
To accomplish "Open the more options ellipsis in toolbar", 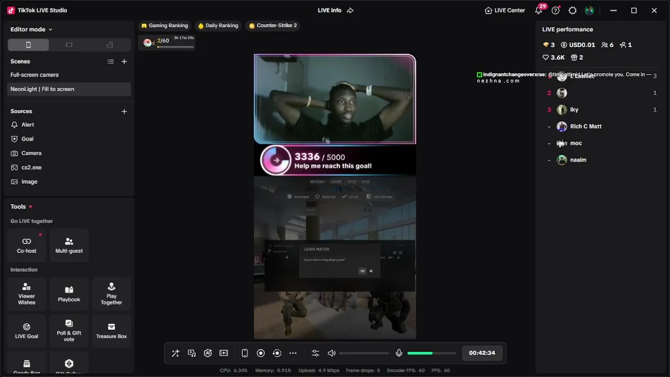I will tap(293, 353).
